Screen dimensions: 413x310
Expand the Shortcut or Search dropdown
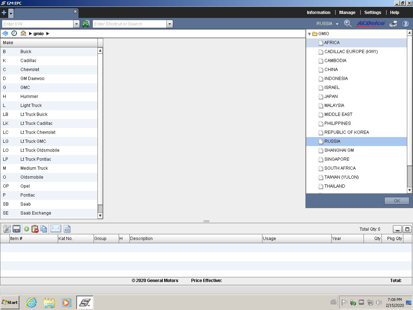pyautogui.click(x=170, y=24)
